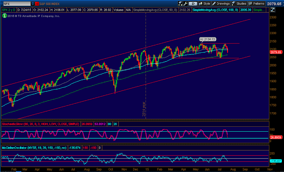Viewport: 284px width, 172px height.
Task: Click the red alert badge beside S&P 500 INDEX
Action: point(37,4)
